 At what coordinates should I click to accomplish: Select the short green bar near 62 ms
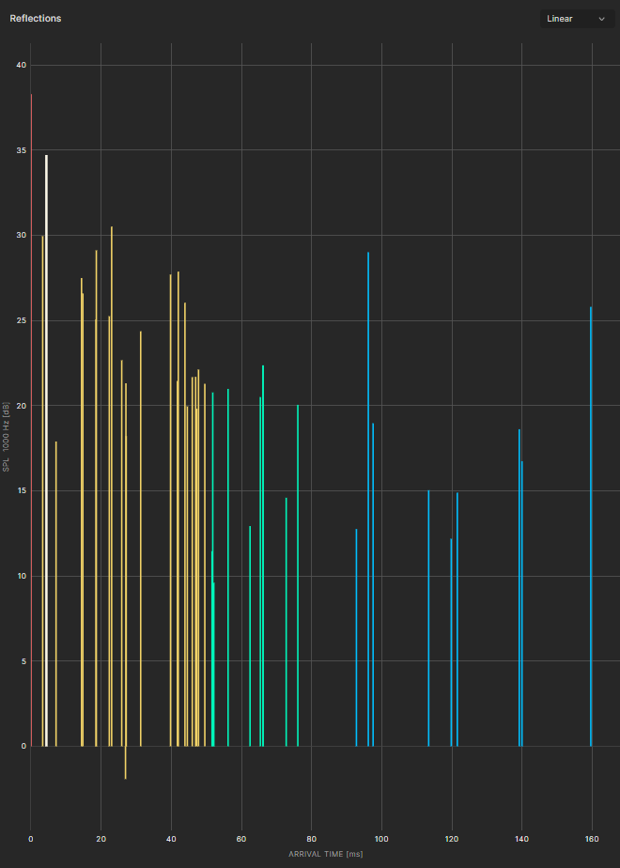coord(250,639)
